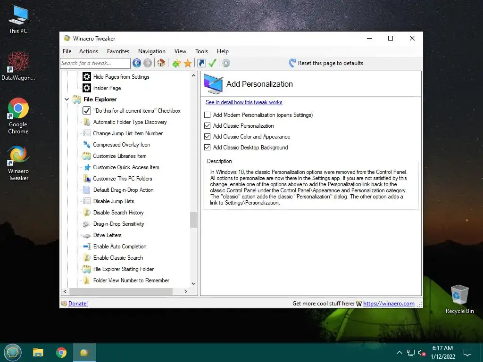Viewport: 483px width, 362px height.
Task: Open the Actions menu
Action: pos(88,51)
